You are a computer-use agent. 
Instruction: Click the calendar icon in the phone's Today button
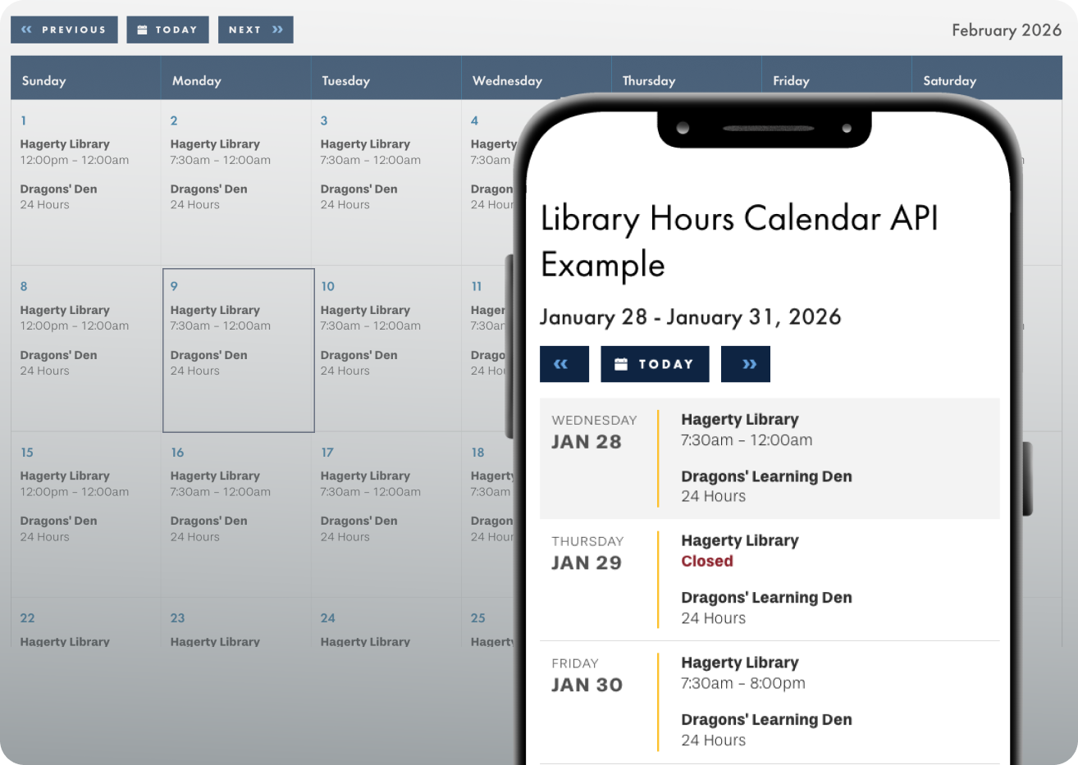pos(621,364)
